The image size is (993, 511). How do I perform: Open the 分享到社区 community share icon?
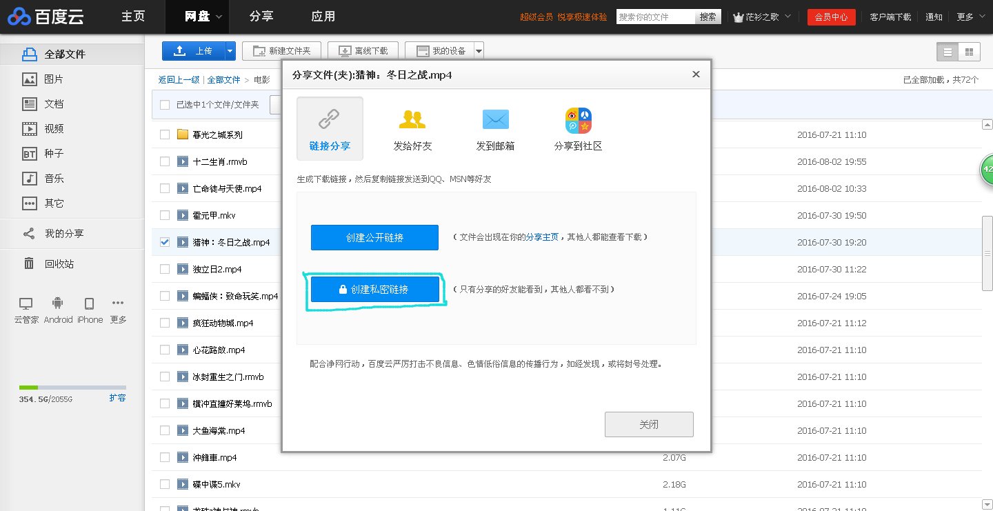click(578, 128)
